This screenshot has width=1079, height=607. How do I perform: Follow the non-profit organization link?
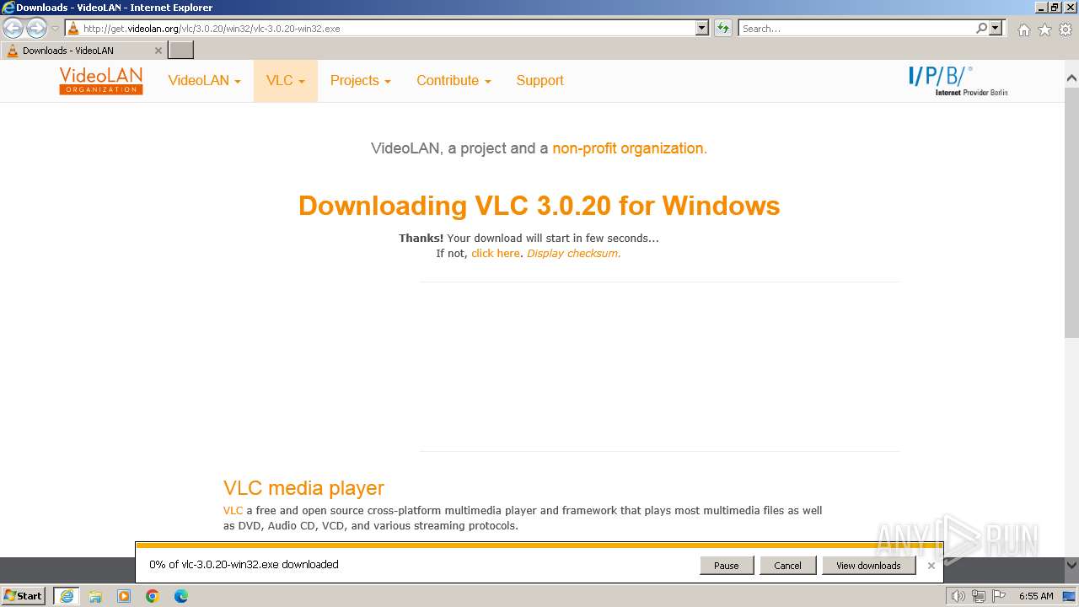click(630, 148)
